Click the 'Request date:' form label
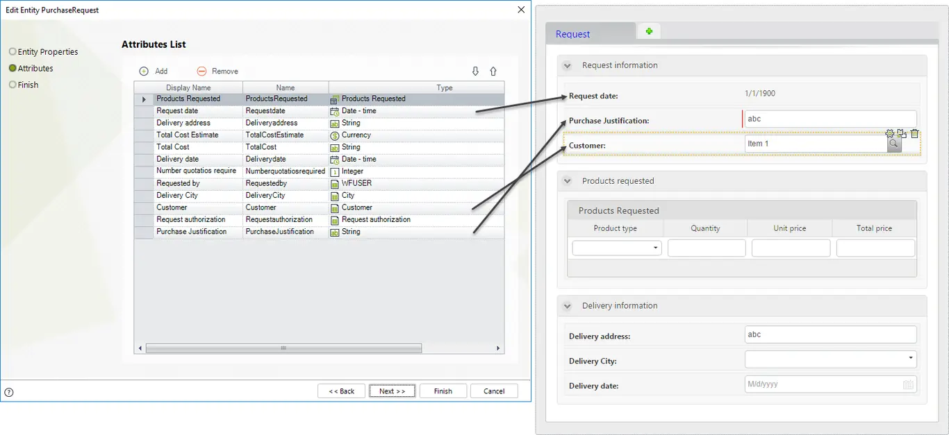Image resolution: width=949 pixels, height=435 pixels. pos(593,96)
